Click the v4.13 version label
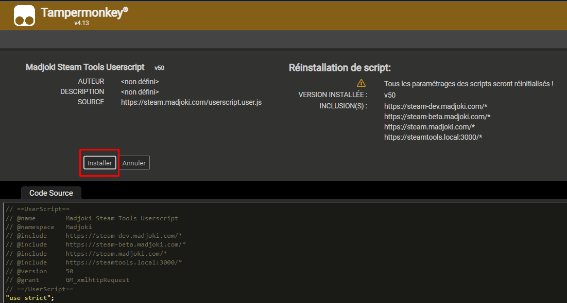Screen dimensions: 567x303 81,23
